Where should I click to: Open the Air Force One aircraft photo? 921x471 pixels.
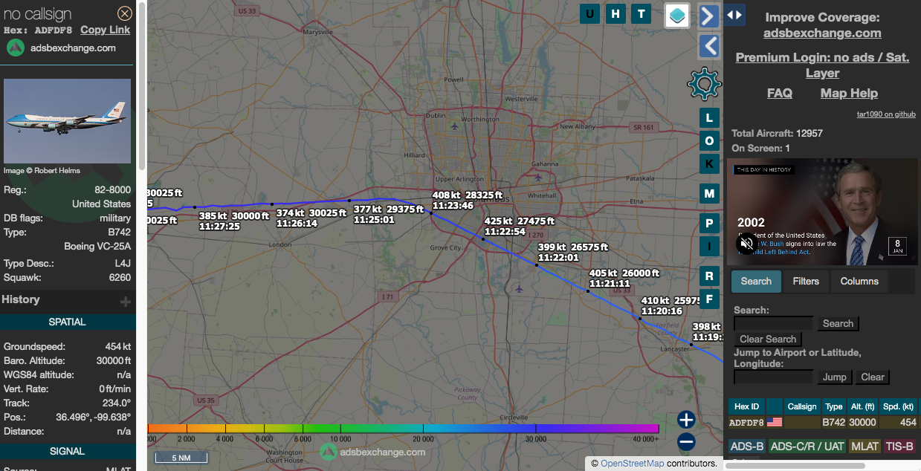(67, 121)
